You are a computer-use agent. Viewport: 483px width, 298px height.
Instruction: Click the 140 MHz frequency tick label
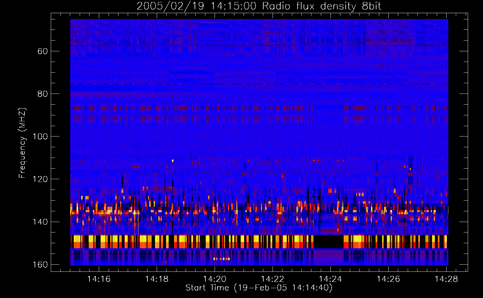(x=40, y=222)
